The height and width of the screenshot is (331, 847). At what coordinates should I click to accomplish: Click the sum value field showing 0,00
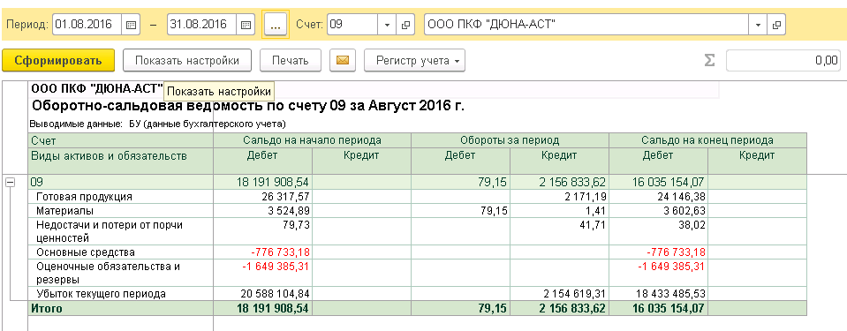[x=783, y=61]
